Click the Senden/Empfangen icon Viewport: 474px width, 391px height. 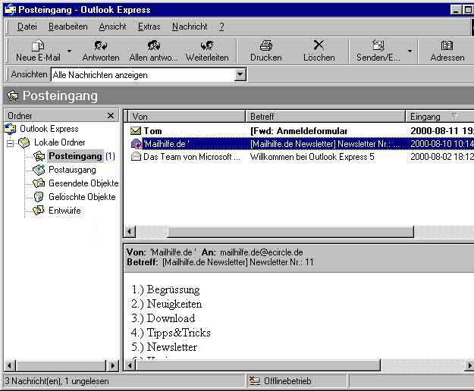tap(378, 45)
